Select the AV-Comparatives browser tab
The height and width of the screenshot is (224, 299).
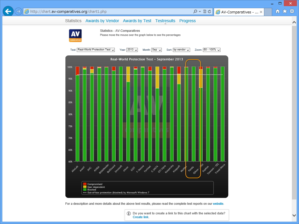click(x=239, y=12)
